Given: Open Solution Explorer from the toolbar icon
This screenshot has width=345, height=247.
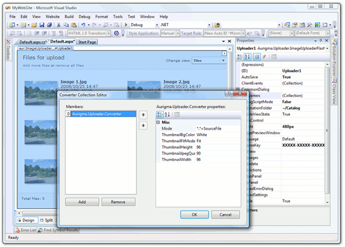Looking at the screenshot, I should click(x=287, y=25).
